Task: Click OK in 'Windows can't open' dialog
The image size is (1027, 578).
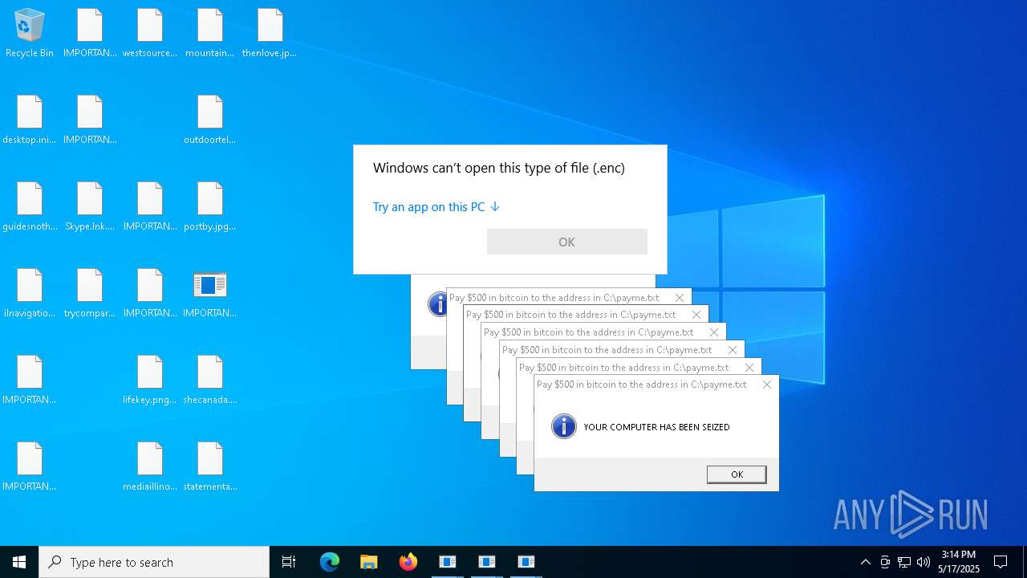Action: pos(567,242)
